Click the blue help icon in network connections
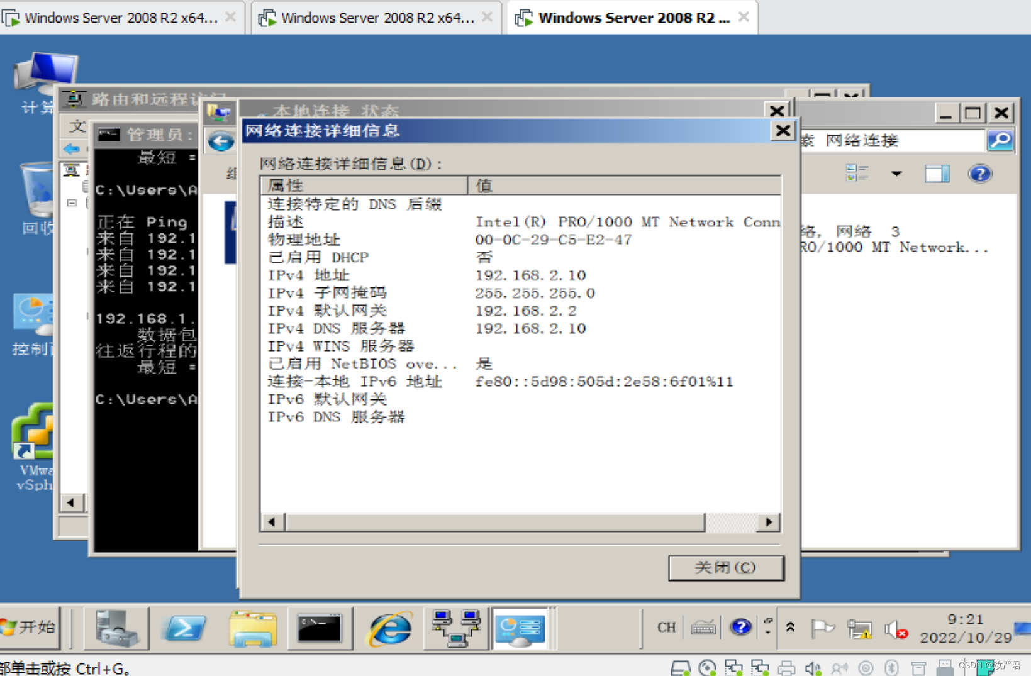This screenshot has width=1031, height=676. pos(980,174)
